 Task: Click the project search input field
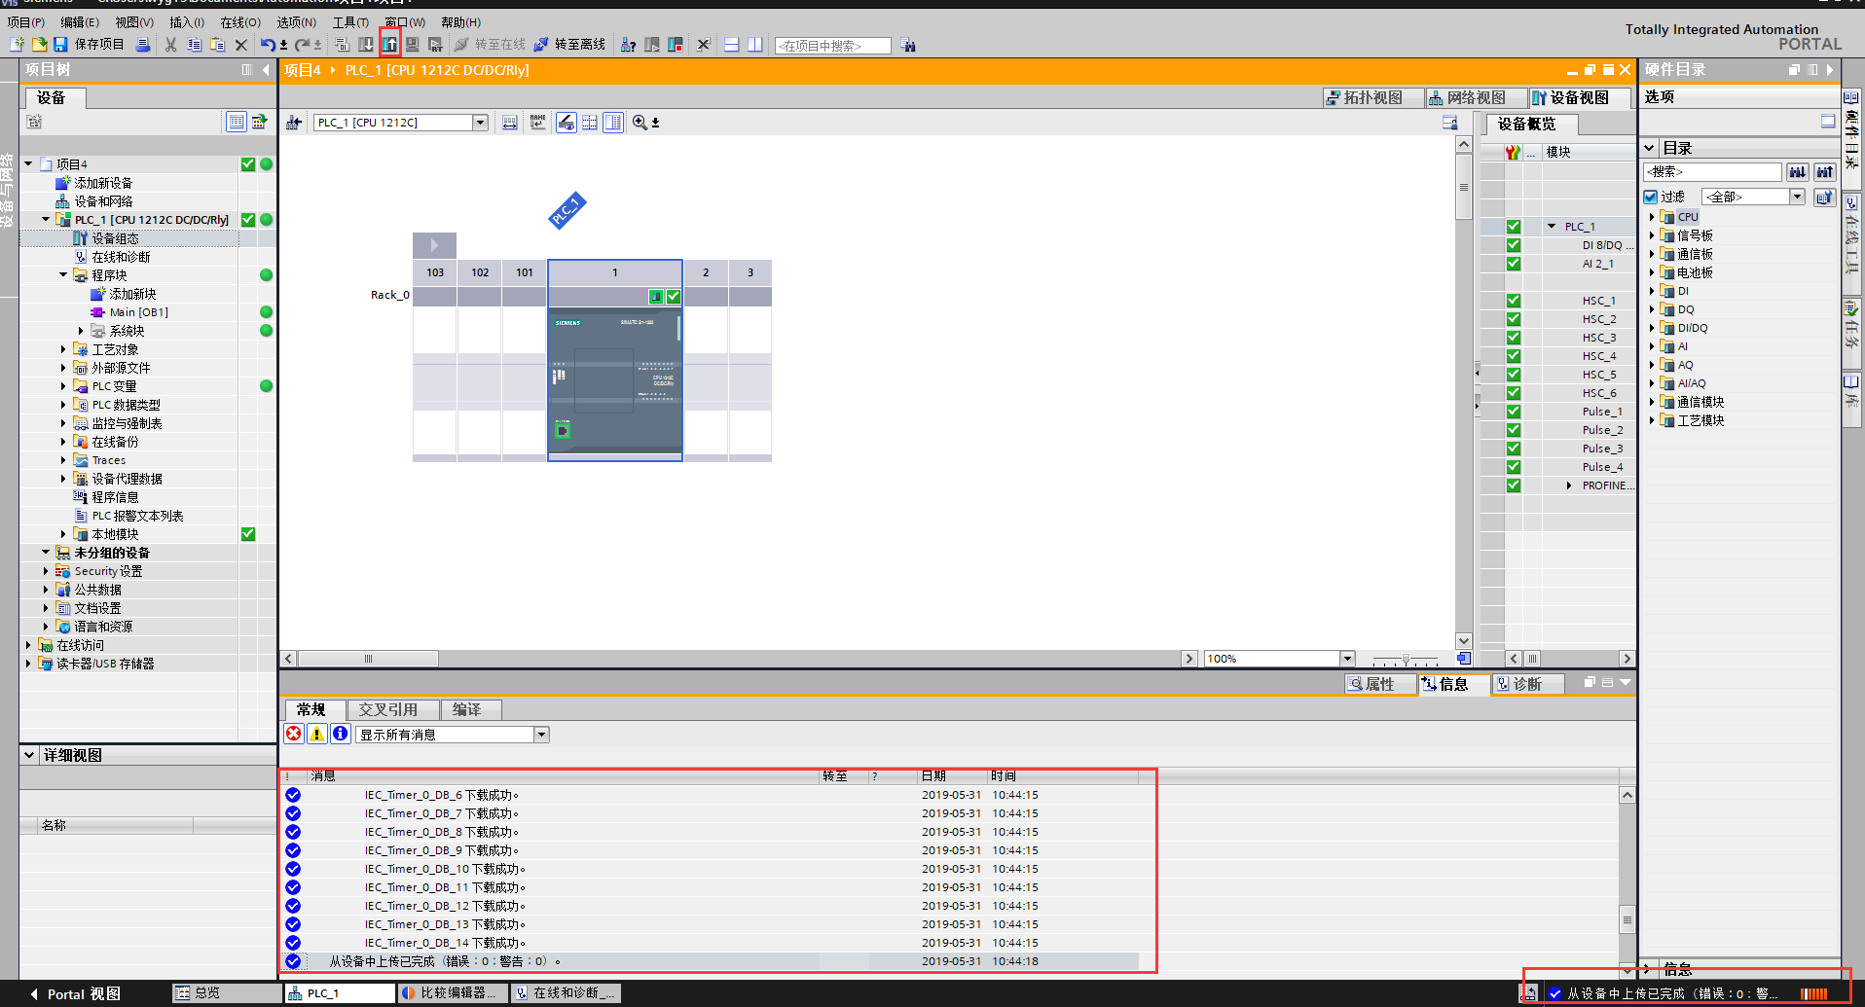(832, 46)
